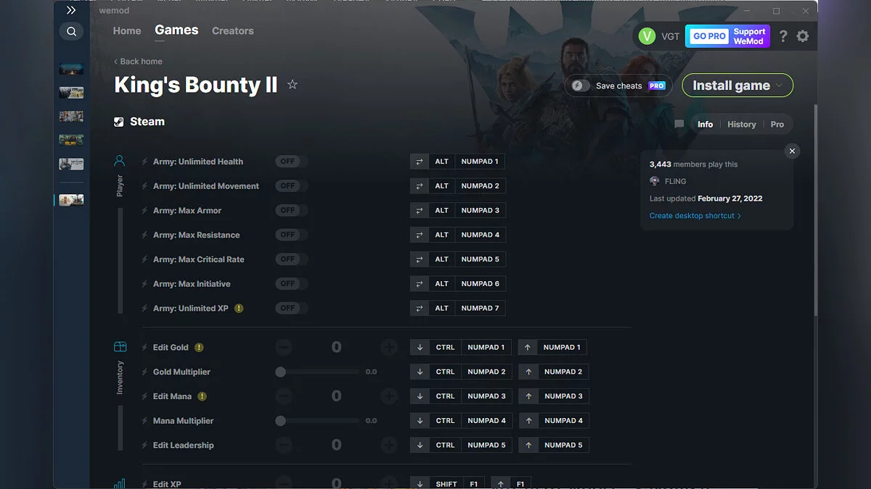Open the help question mark icon
This screenshot has width=871, height=489.
click(x=783, y=36)
